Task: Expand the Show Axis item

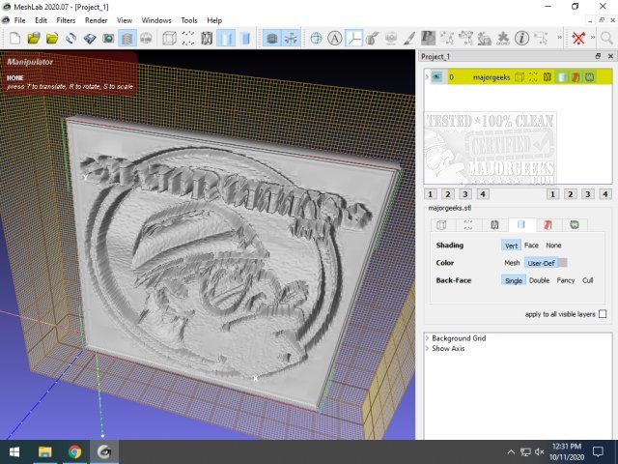Action: click(x=427, y=348)
